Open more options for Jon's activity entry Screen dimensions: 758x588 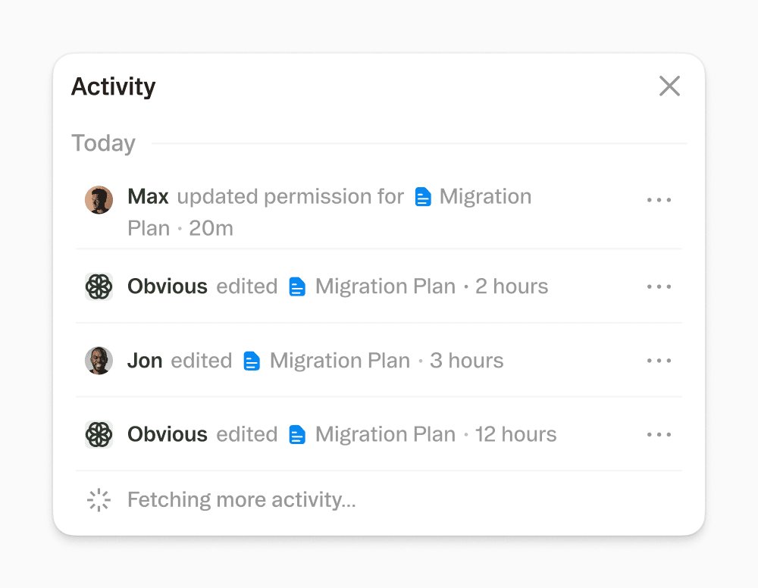[x=659, y=361]
